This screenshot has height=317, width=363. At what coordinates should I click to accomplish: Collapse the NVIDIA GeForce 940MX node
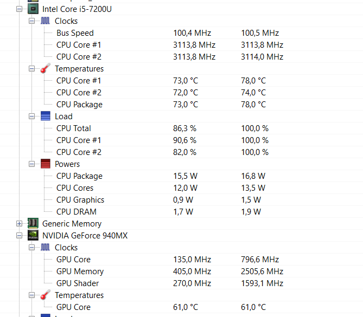[x=20, y=236]
